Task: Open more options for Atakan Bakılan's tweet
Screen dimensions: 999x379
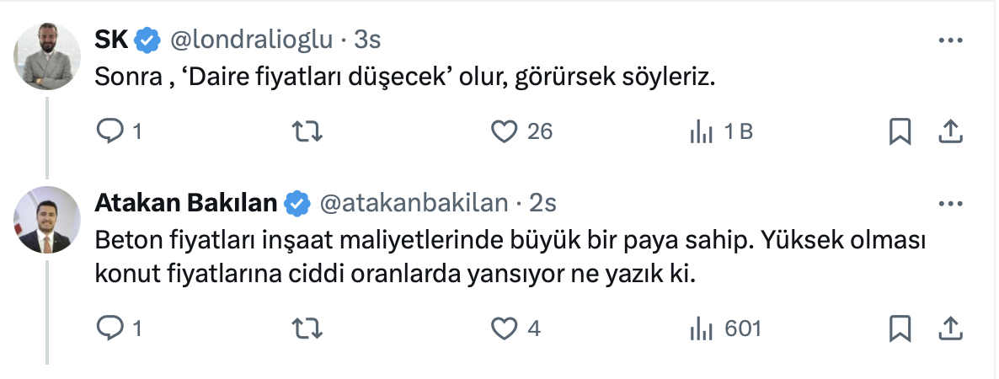Action: point(950,204)
